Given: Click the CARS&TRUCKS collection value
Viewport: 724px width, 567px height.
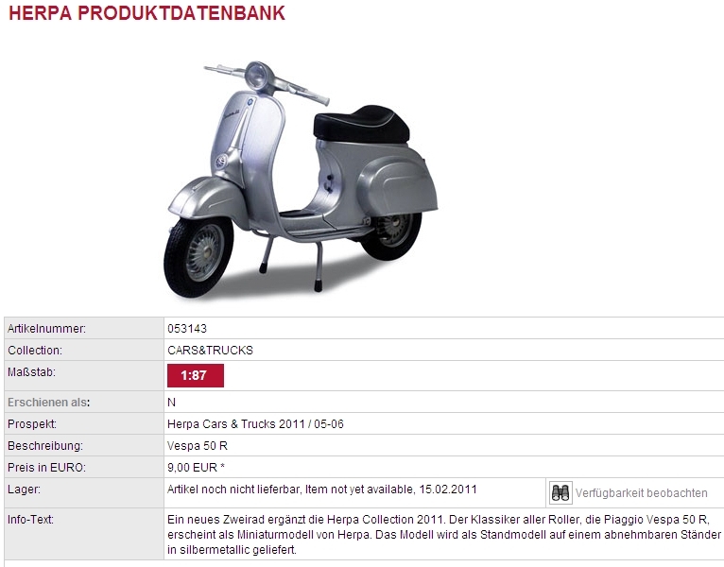Looking at the screenshot, I should [210, 351].
